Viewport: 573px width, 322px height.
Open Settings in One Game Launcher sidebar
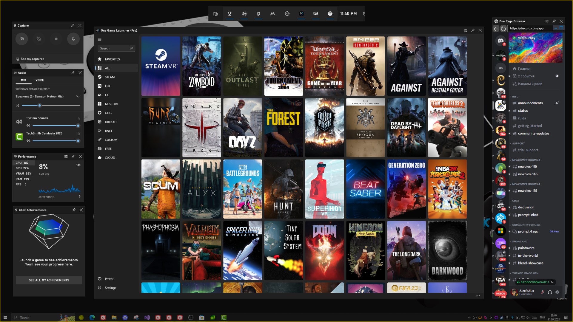click(110, 288)
